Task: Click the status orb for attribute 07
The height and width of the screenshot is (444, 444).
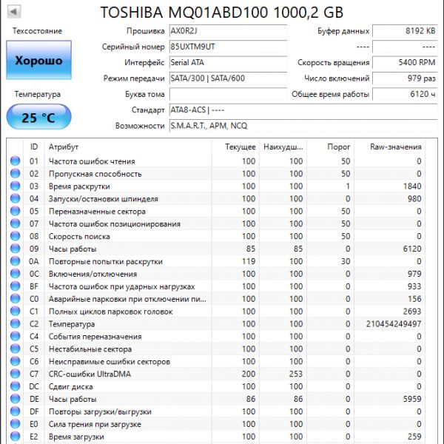Action: [16, 223]
